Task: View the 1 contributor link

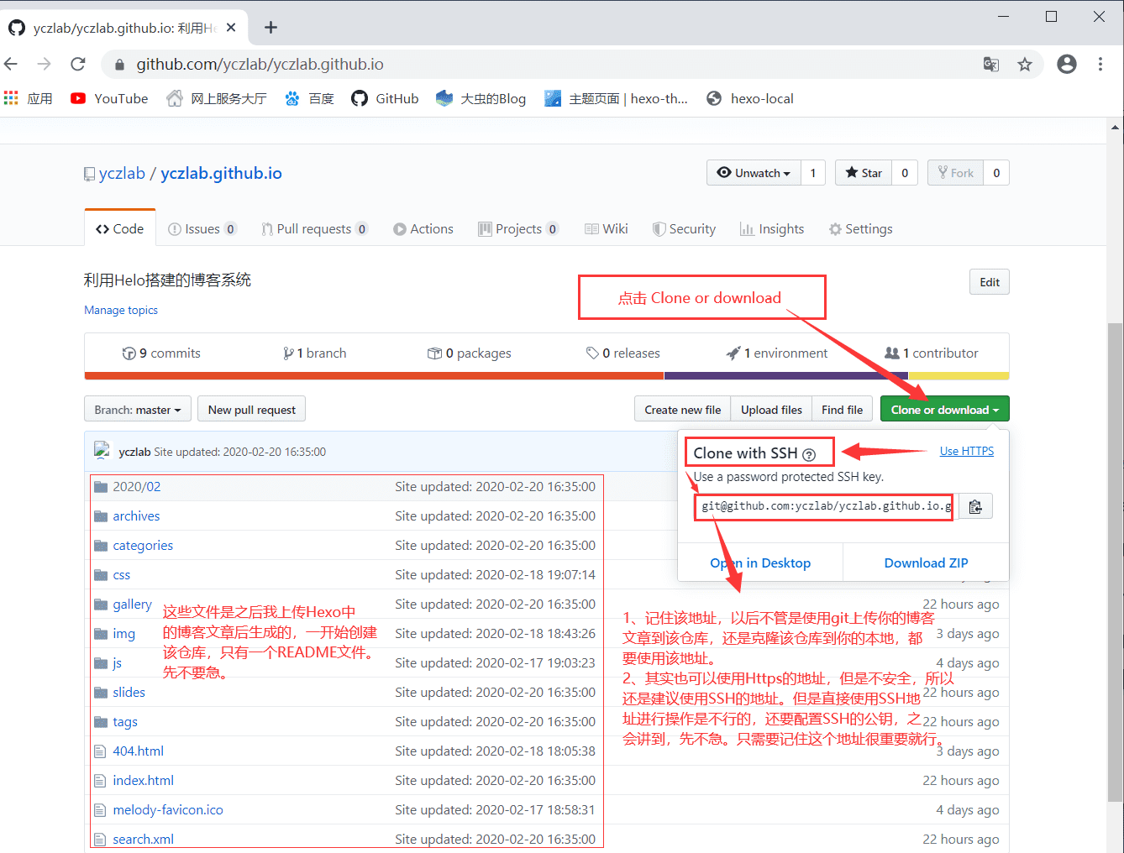Action: [932, 353]
